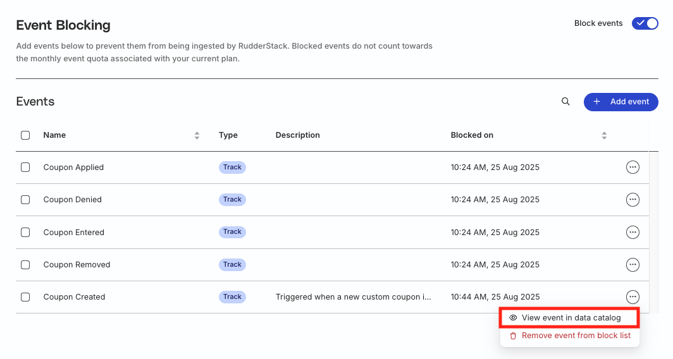This screenshot has height=359, width=673.
Task: Click the trash icon in the context menu
Action: (x=513, y=336)
